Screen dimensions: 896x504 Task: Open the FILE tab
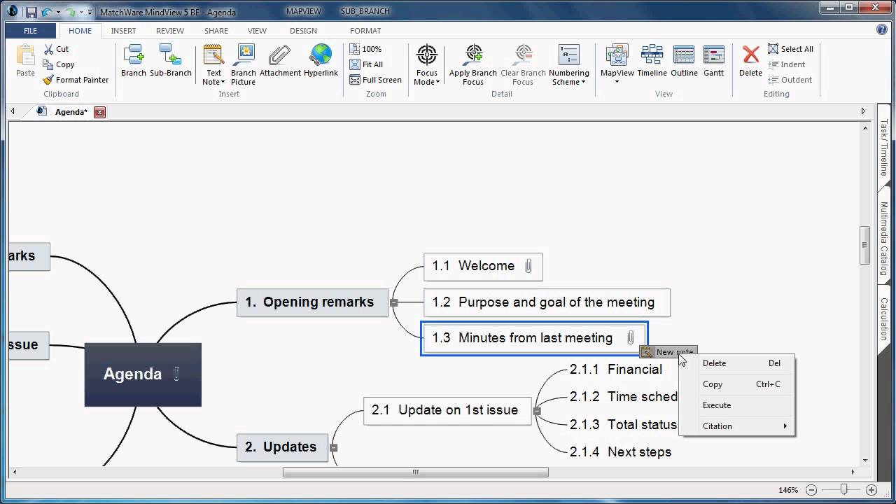(31, 31)
